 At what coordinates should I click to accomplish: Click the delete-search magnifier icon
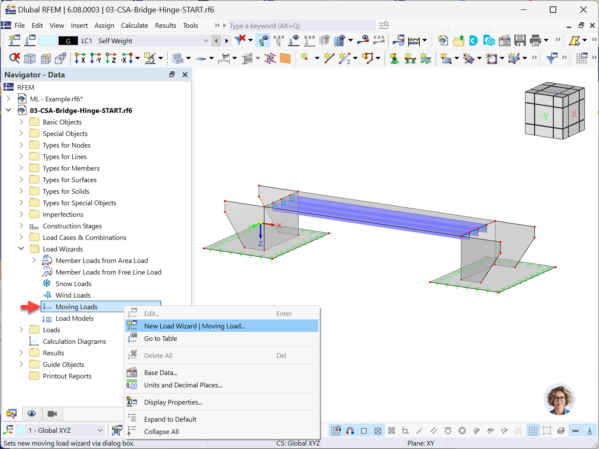tap(15, 58)
